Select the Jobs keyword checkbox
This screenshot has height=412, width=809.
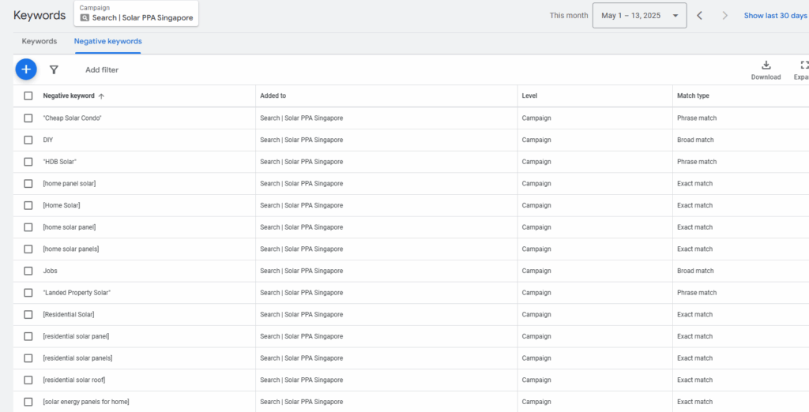28,271
